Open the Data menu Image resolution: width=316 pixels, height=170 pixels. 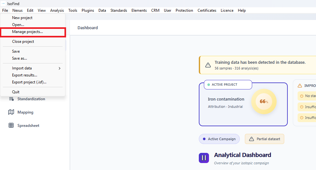pos(102,10)
